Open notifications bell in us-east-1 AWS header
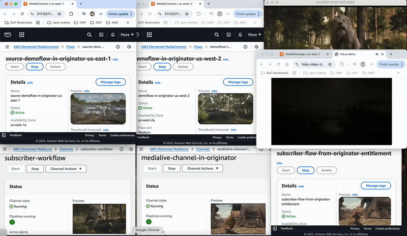407x236 pixels. [112, 35]
